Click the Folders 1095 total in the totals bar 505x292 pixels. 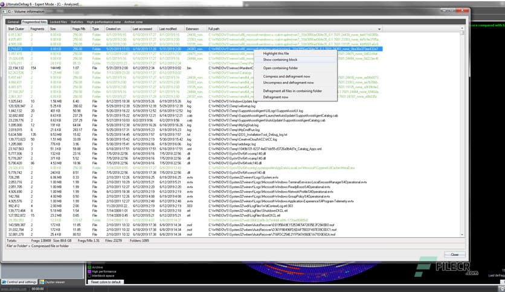(140, 241)
